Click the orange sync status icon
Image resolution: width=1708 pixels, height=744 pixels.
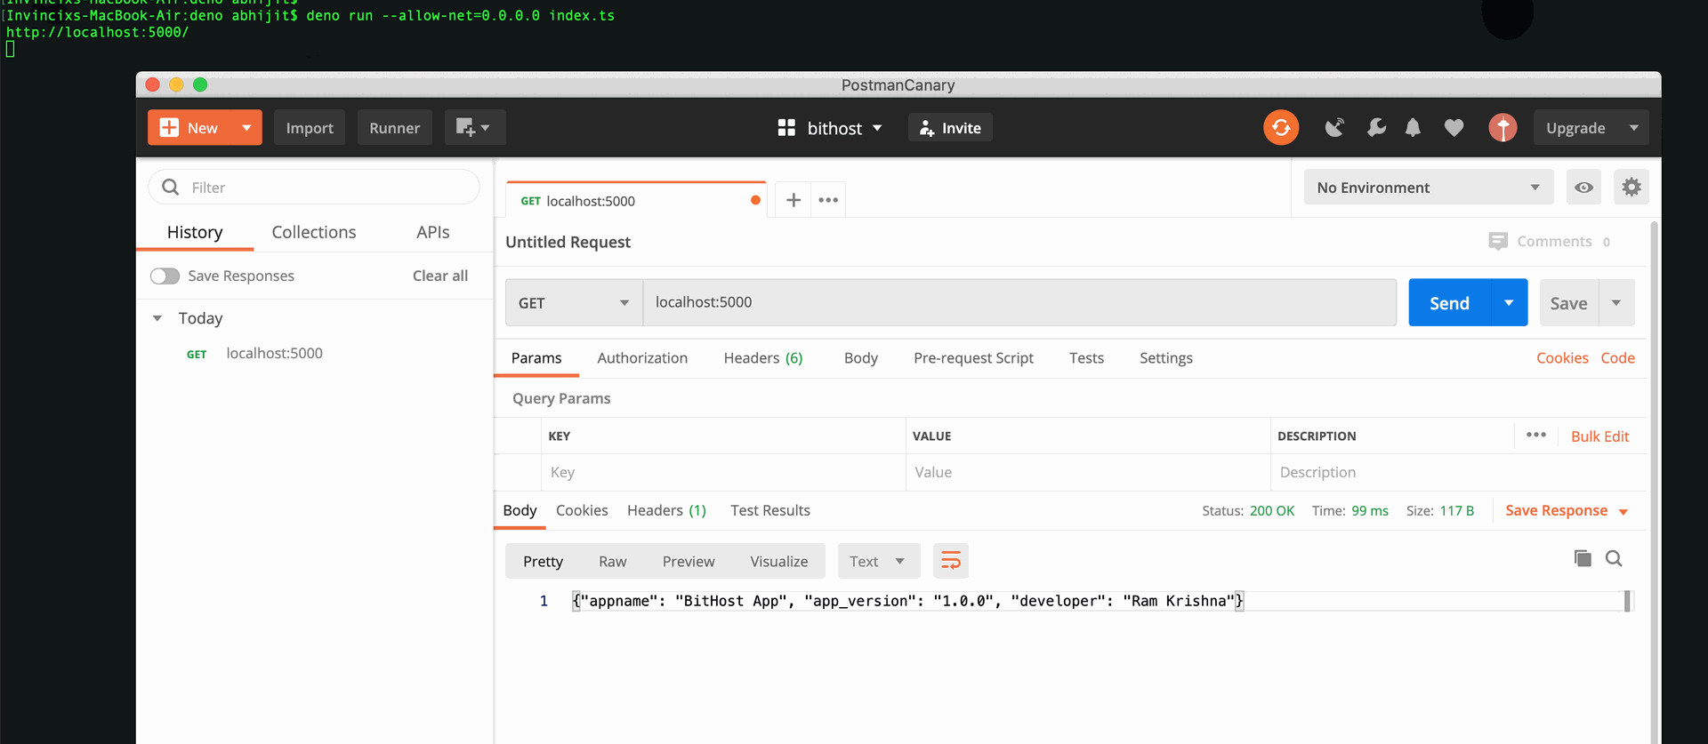pos(1281,128)
